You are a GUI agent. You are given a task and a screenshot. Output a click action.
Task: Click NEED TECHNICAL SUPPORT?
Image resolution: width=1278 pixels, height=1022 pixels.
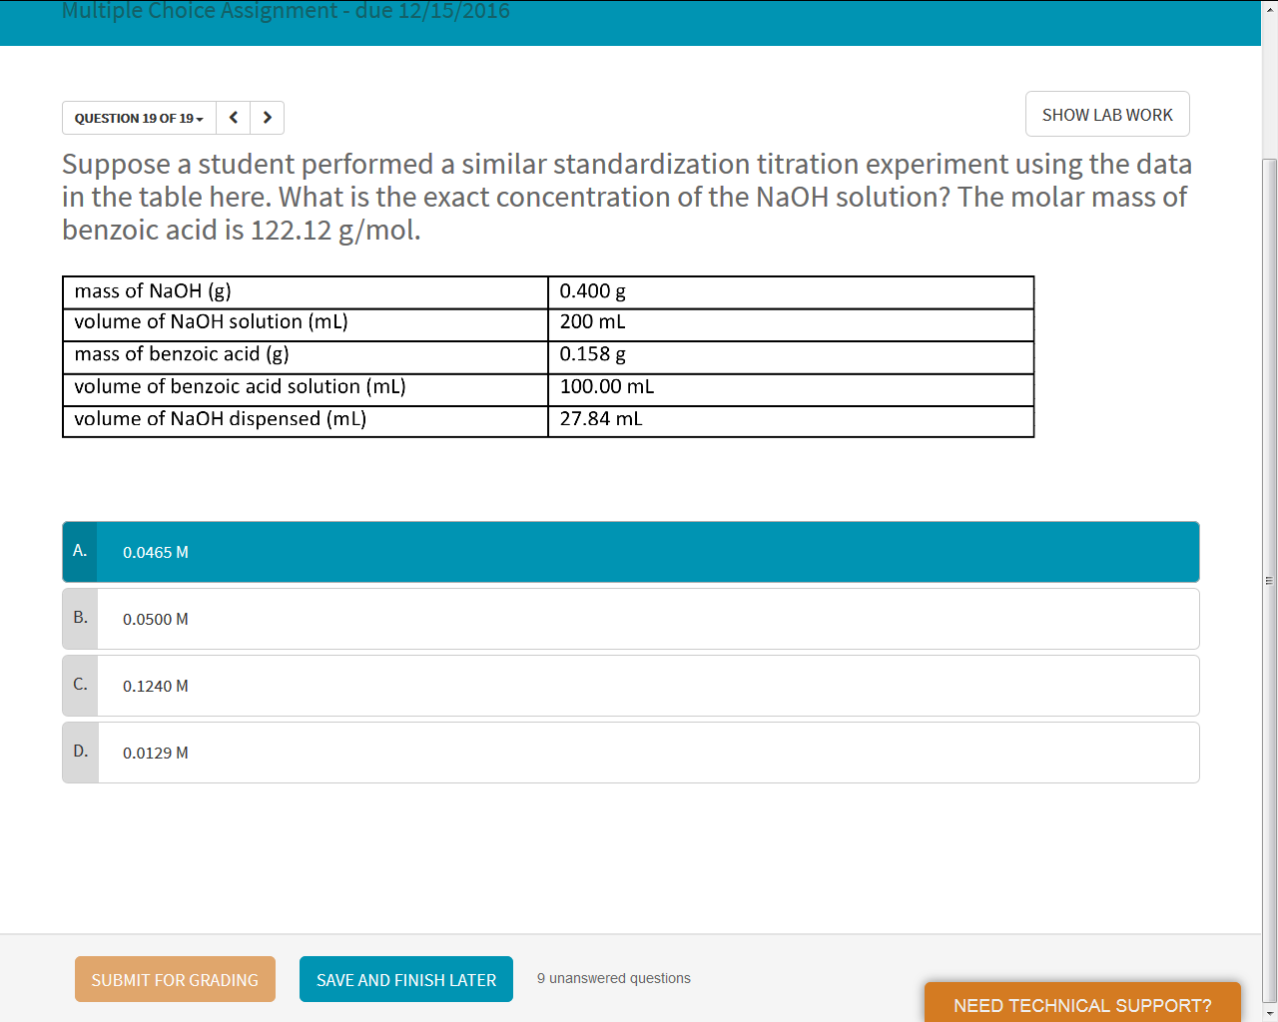[x=1082, y=1005]
